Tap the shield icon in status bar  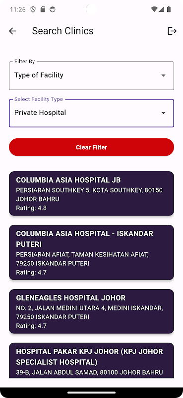point(33,9)
